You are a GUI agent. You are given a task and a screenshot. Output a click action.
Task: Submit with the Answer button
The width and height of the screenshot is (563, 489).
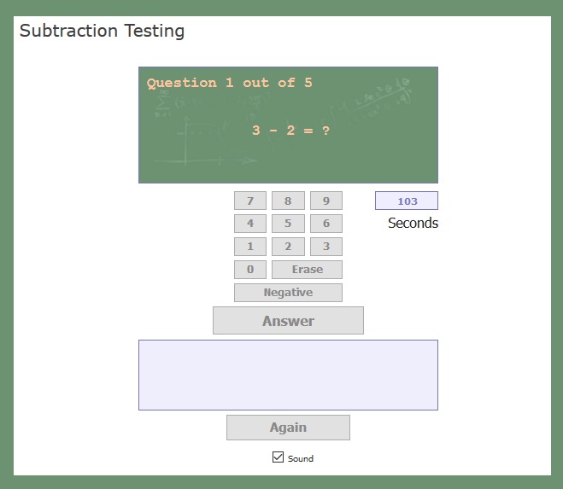point(288,320)
